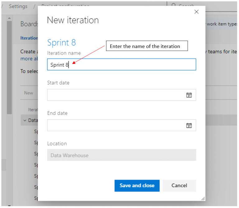Open the End date calendar picker

(189, 126)
